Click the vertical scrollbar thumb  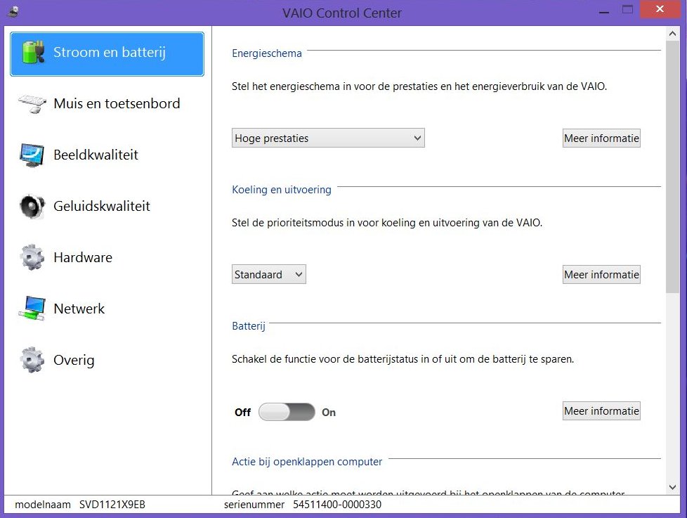pyautogui.click(x=672, y=167)
